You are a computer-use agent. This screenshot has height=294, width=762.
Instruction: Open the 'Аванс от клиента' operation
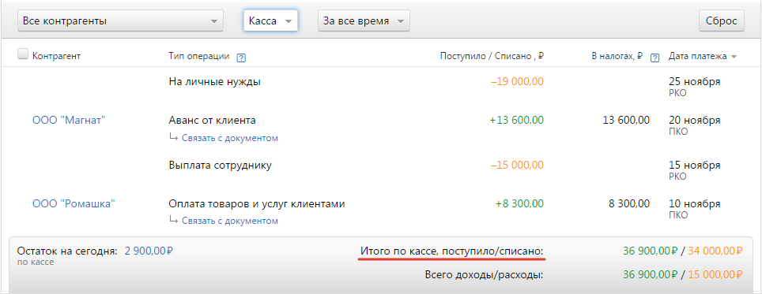click(212, 120)
